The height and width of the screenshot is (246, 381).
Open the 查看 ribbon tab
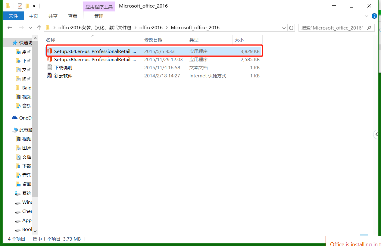[x=73, y=16]
